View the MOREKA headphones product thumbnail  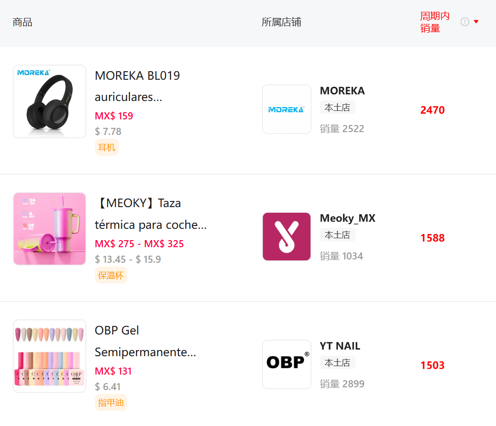[50, 101]
